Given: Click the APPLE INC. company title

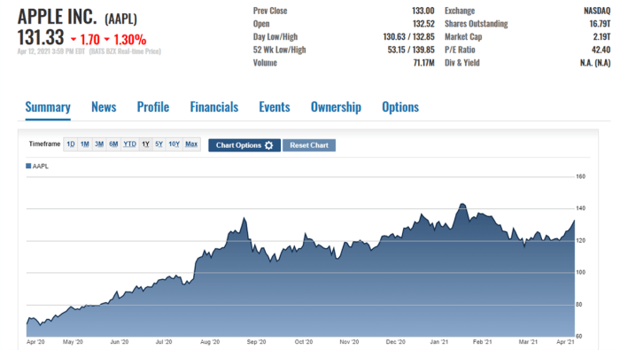Looking at the screenshot, I should coord(57,17).
